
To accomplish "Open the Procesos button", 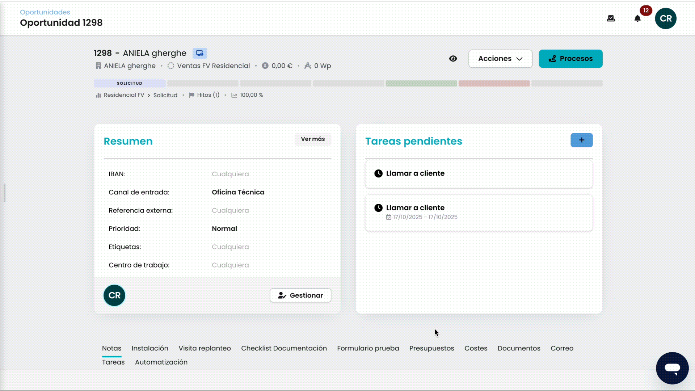I will [570, 59].
